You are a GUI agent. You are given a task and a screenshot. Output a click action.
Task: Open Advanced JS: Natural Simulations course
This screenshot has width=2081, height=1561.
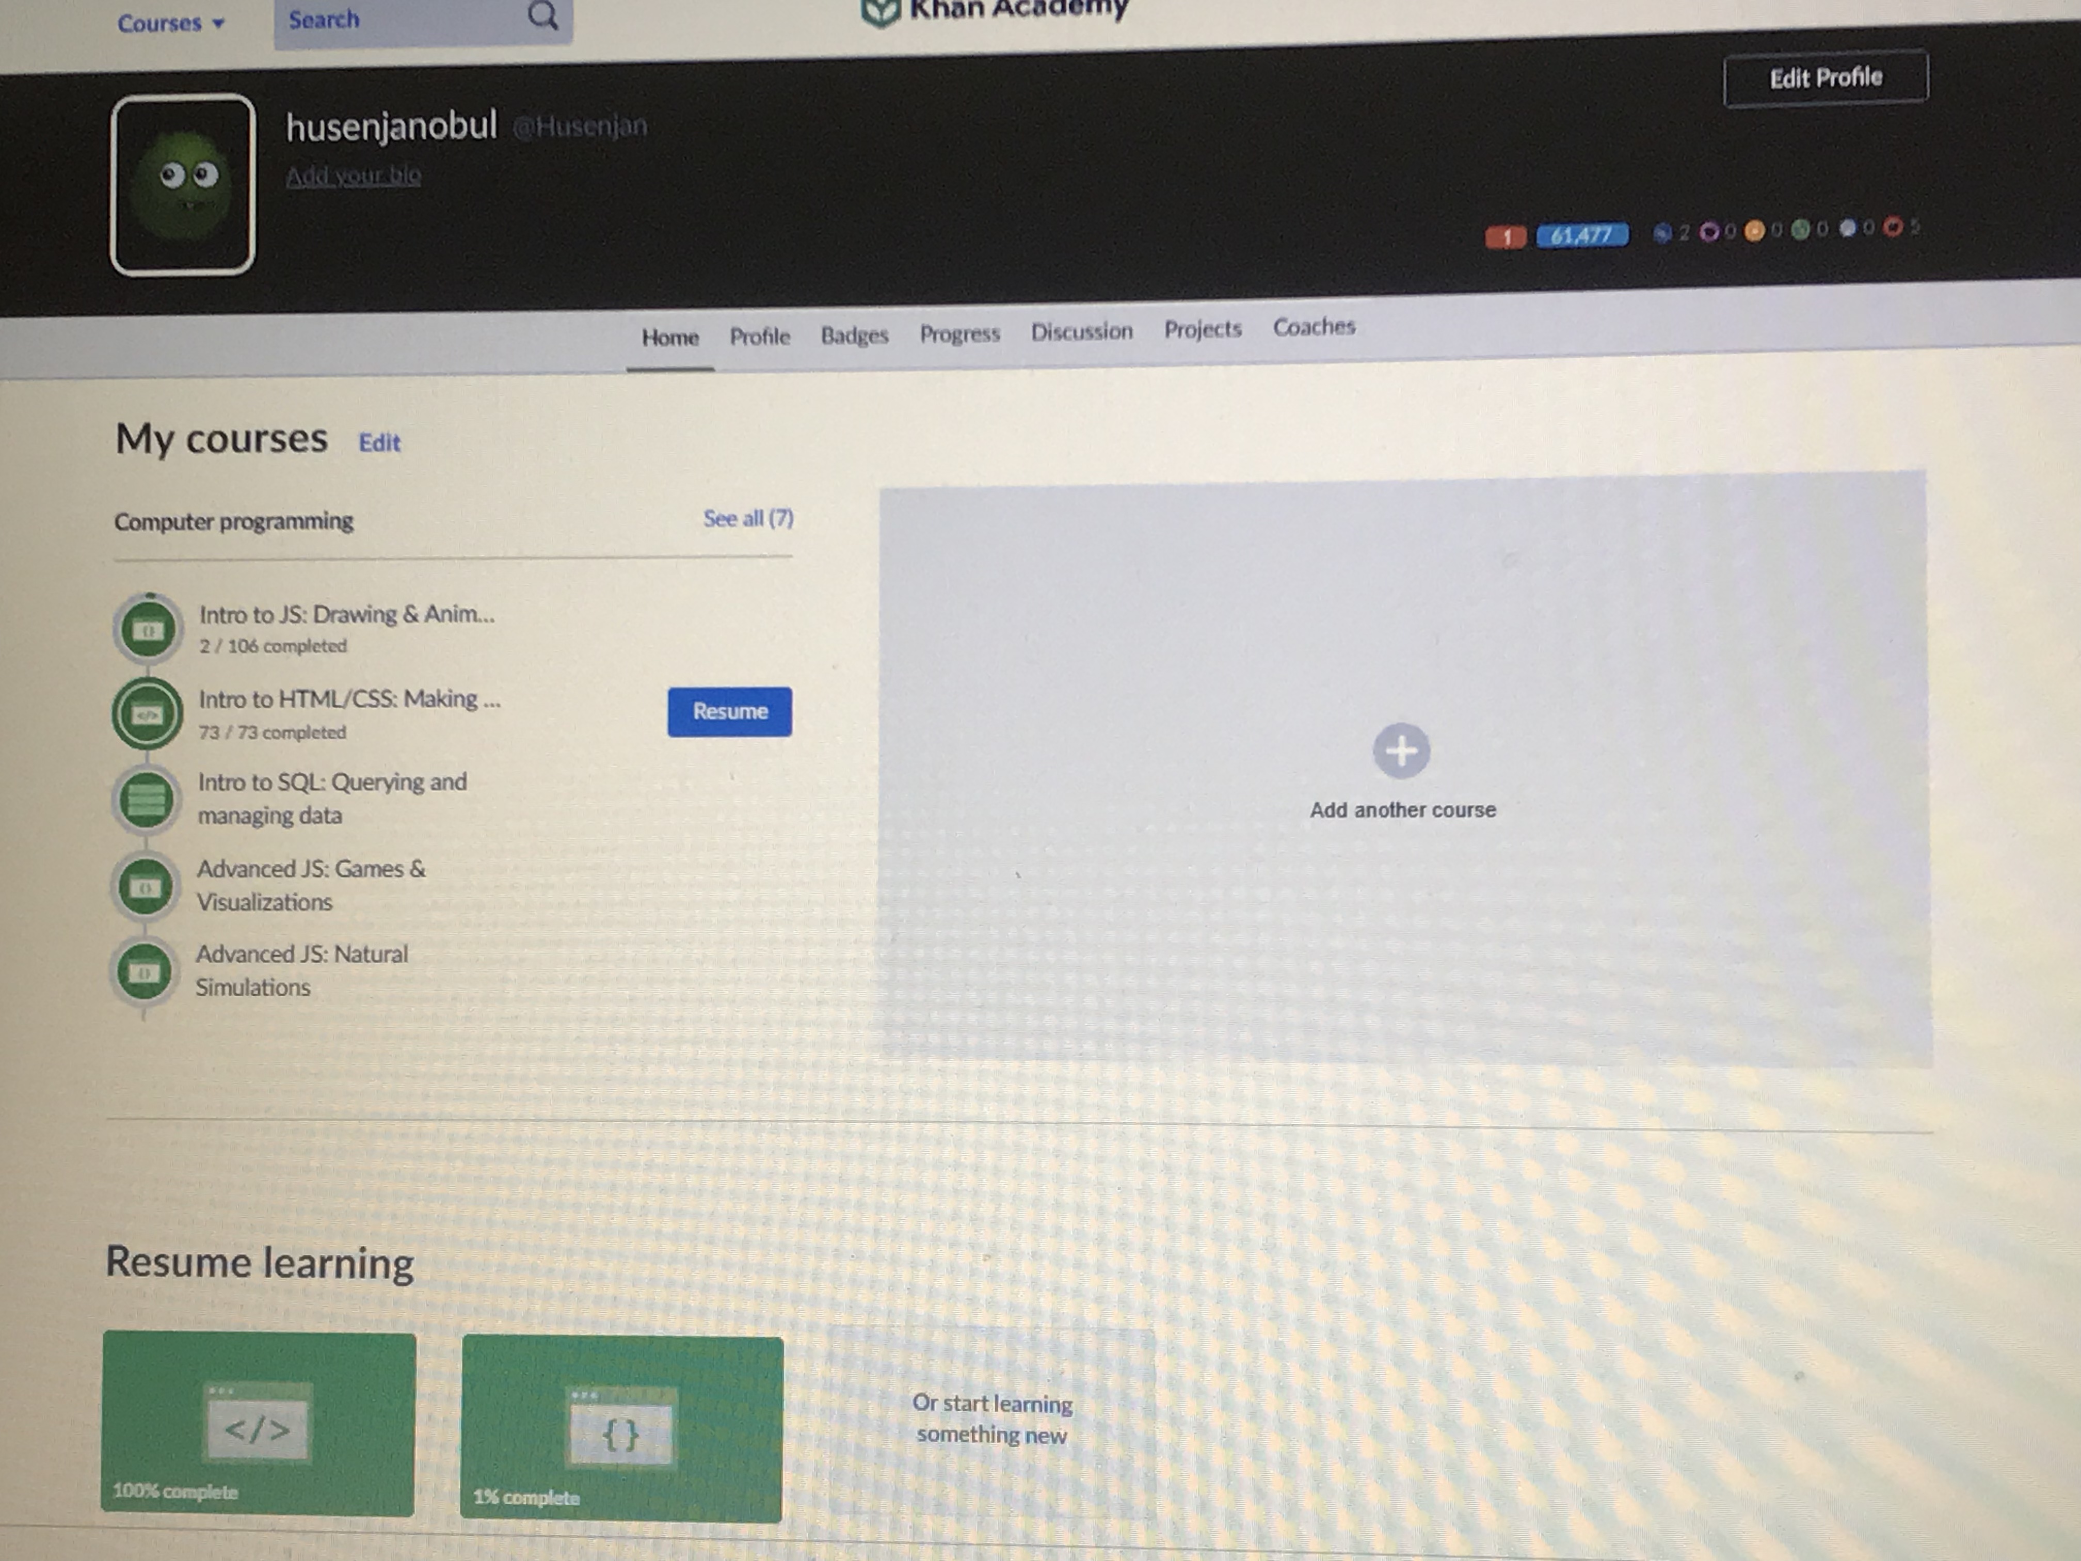301,970
